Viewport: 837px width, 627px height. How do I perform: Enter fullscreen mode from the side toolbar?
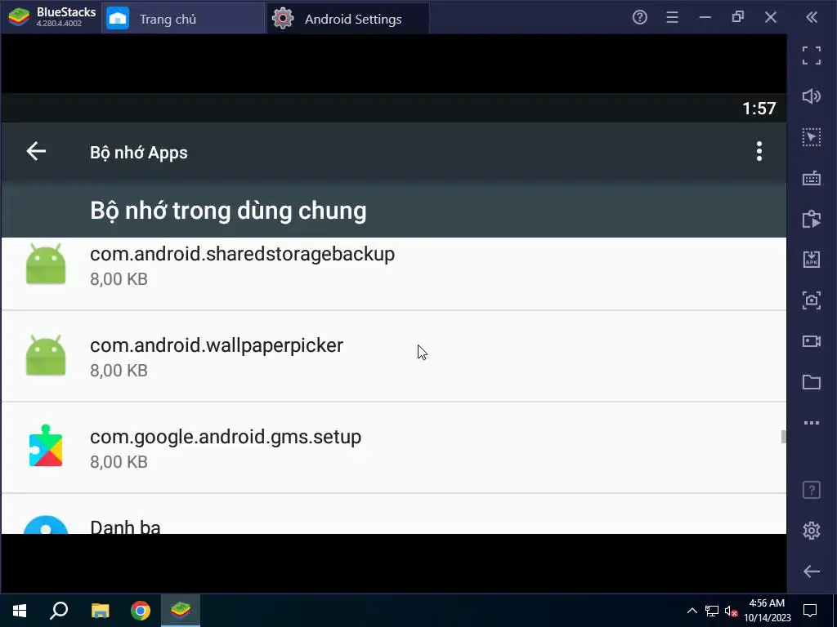coord(812,56)
